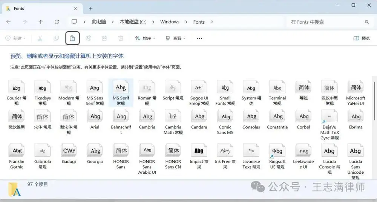Screen dimensions: 377x202
Task: Select the Bahnschrift font
Action: coord(121,122)
